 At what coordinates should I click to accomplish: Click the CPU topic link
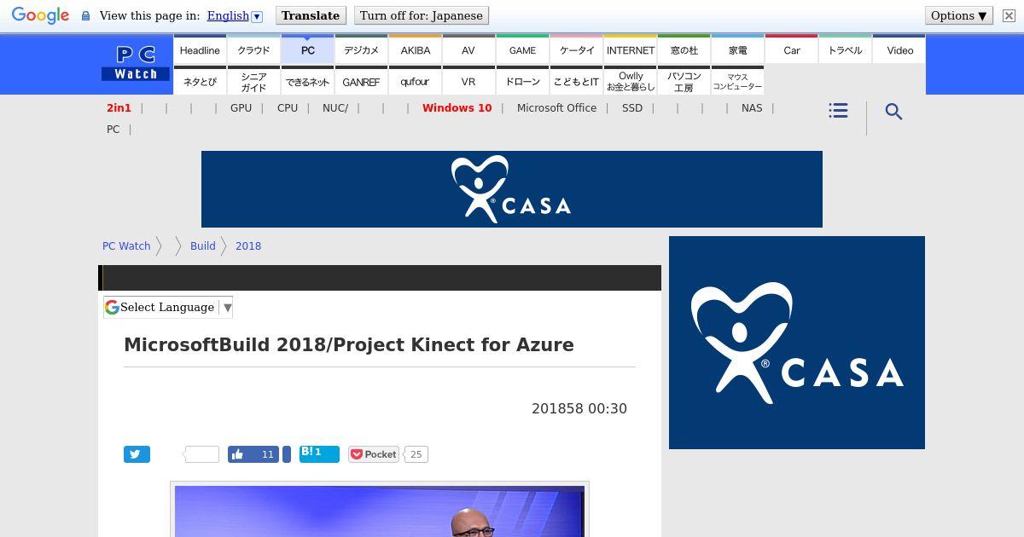(288, 108)
